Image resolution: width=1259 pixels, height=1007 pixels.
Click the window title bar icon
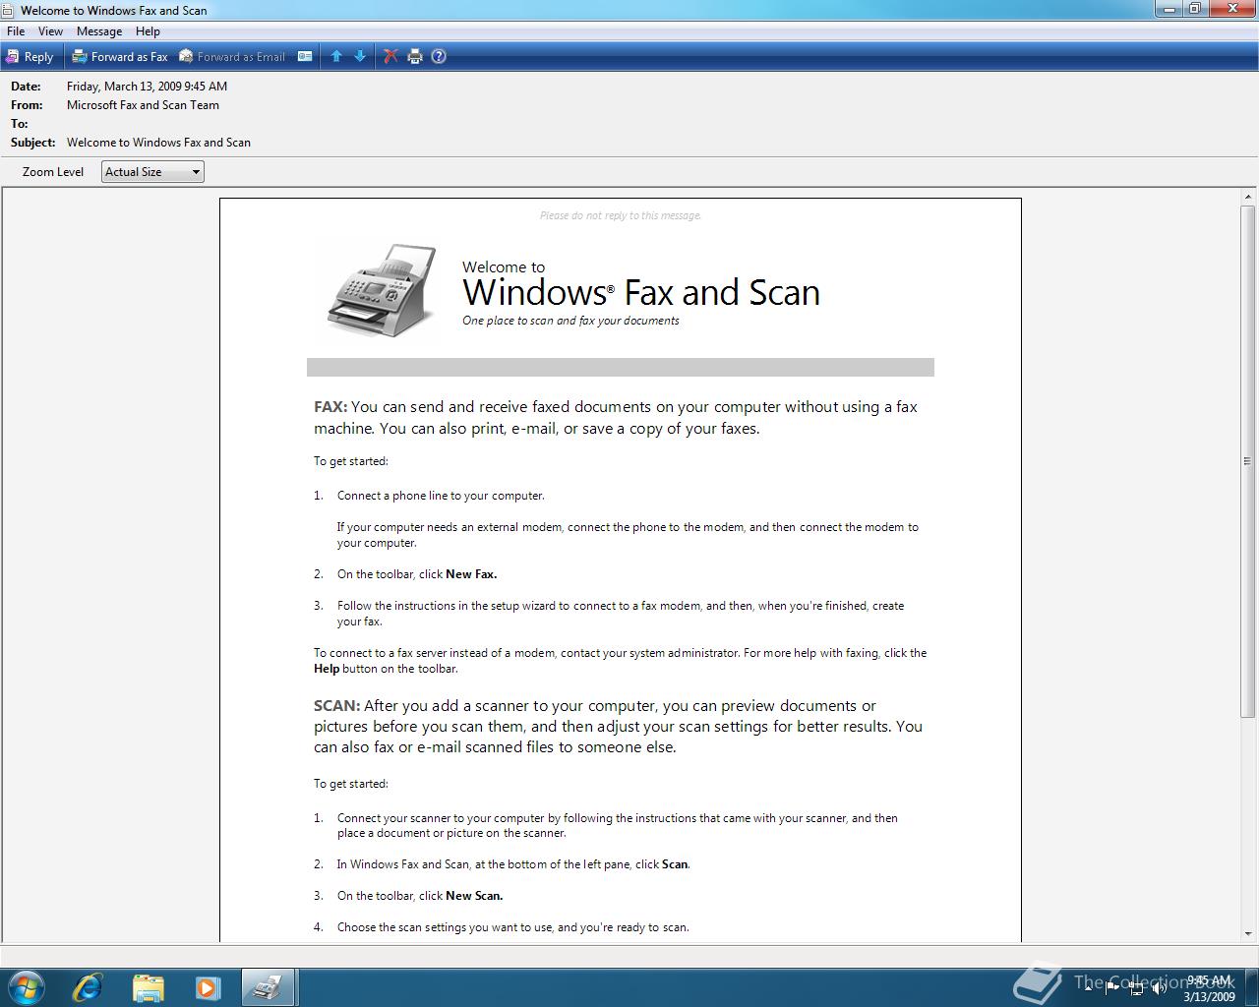pyautogui.click(x=10, y=10)
